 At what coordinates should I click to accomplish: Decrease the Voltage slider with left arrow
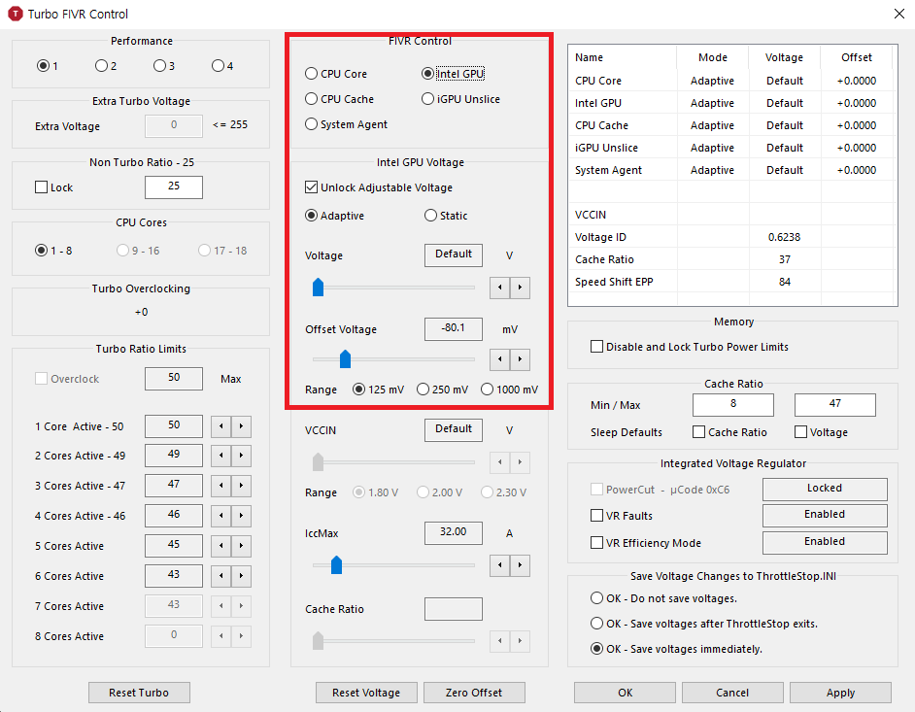(499, 288)
